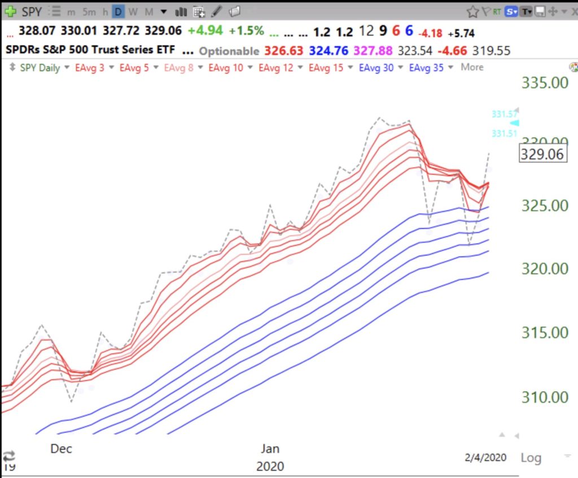The height and width of the screenshot is (478, 578).
Task: Expand the timeframe dropdown arrow after M
Action: point(163,11)
